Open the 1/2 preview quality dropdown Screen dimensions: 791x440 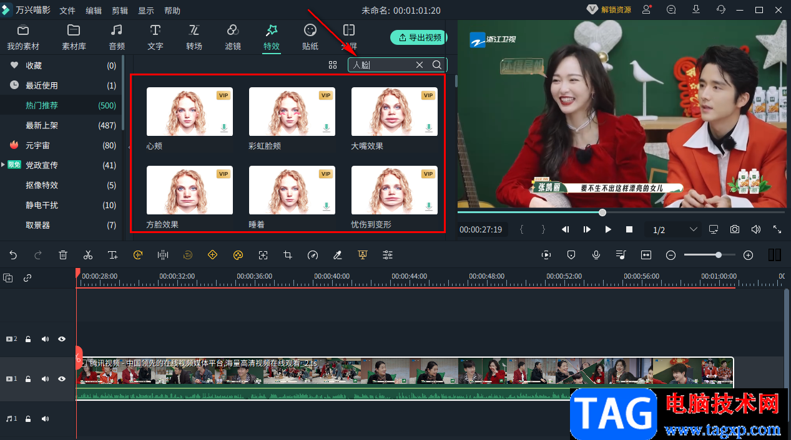tap(674, 229)
